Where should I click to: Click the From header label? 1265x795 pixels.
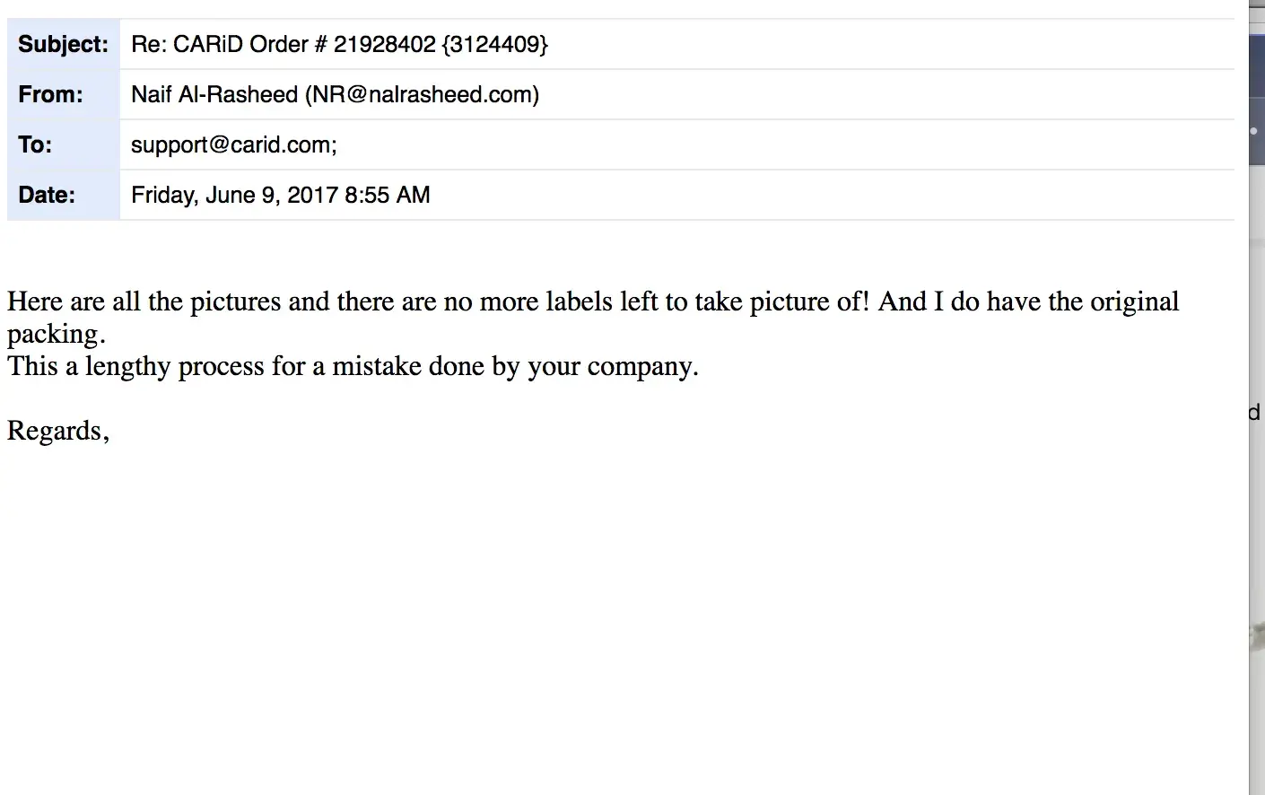50,94
